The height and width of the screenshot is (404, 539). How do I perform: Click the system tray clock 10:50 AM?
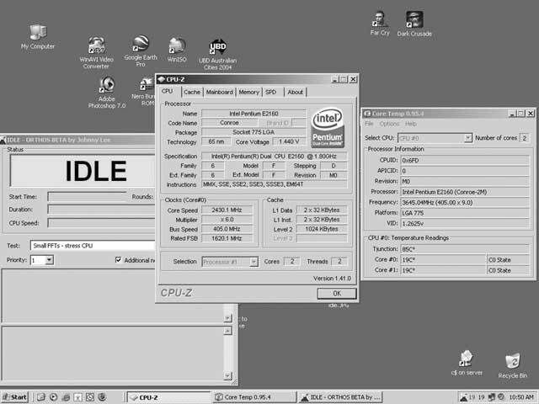pos(521,397)
